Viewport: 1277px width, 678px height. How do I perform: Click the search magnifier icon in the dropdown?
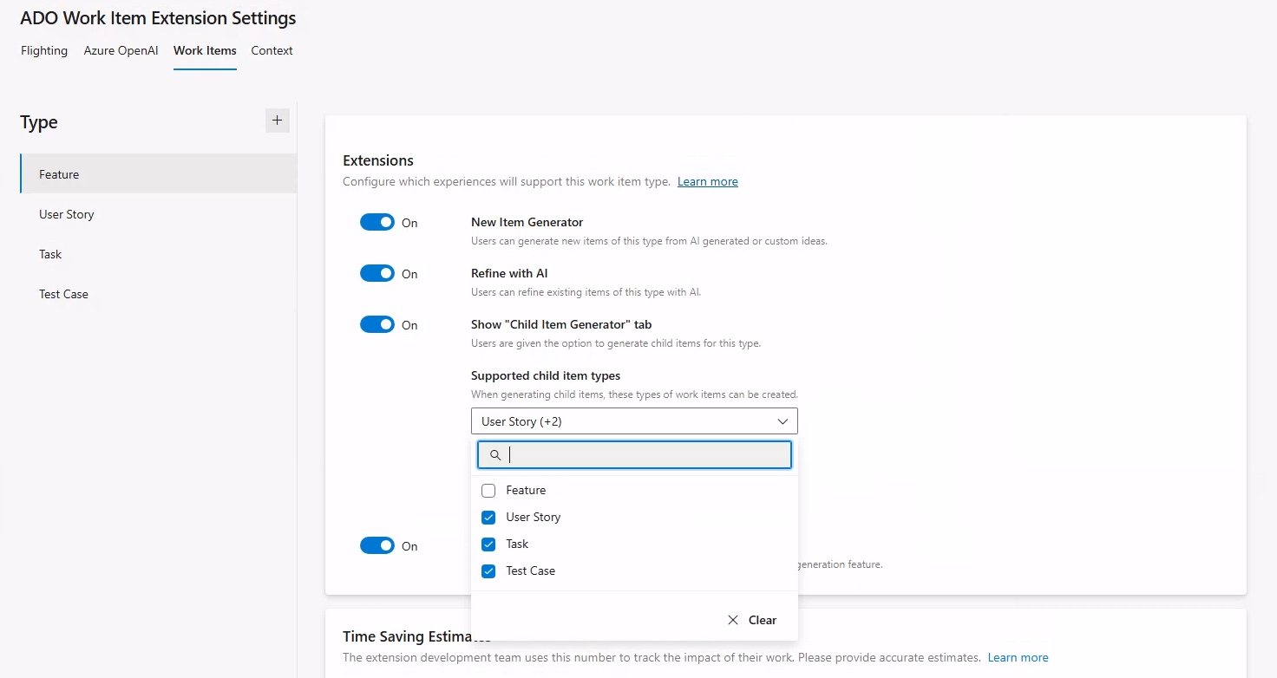tap(494, 454)
